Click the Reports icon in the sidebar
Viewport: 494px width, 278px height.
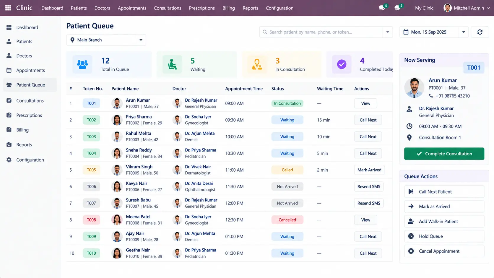9,144
